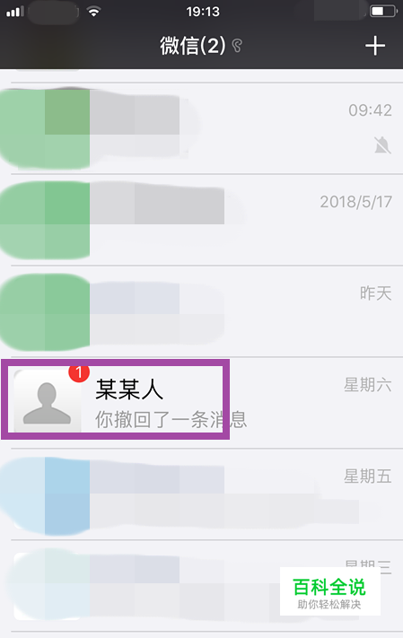Tap the ear icon next to 微信(2)
This screenshot has width=403, height=638.
[x=237, y=46]
